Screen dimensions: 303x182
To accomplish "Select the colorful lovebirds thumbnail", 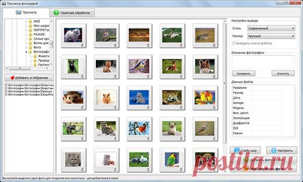I will [x=205, y=98].
